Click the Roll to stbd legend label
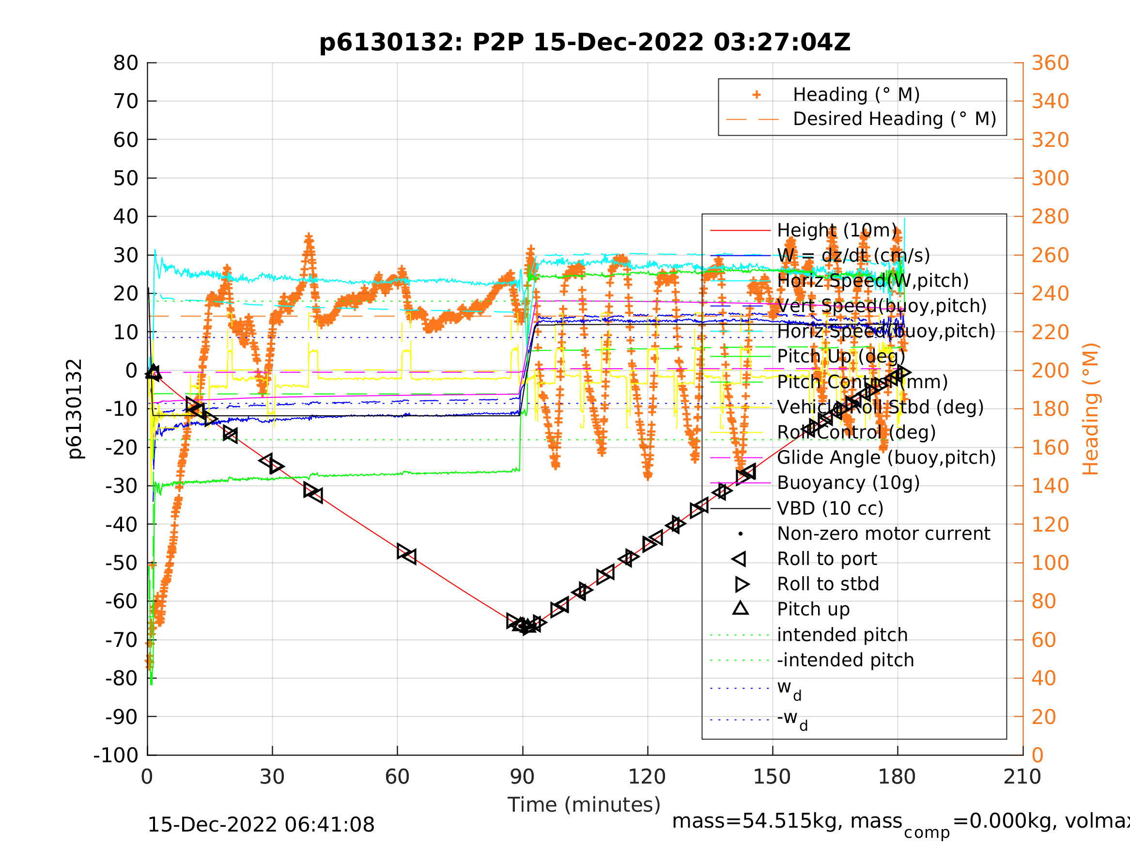1130x848 pixels. (828, 584)
